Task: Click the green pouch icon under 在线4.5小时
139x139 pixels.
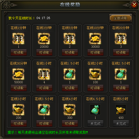Action: tap(95, 110)
